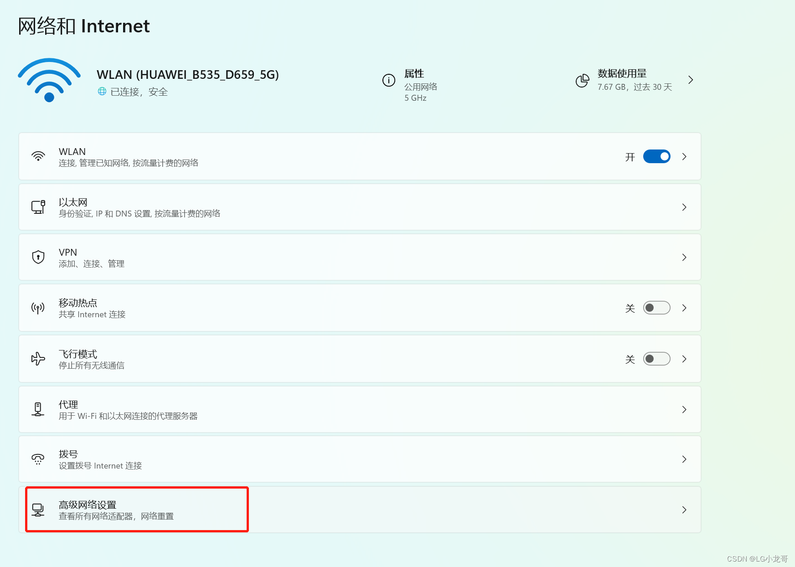Image resolution: width=795 pixels, height=567 pixels.
Task: Click the 拨号 phone icon
Action: coord(38,459)
